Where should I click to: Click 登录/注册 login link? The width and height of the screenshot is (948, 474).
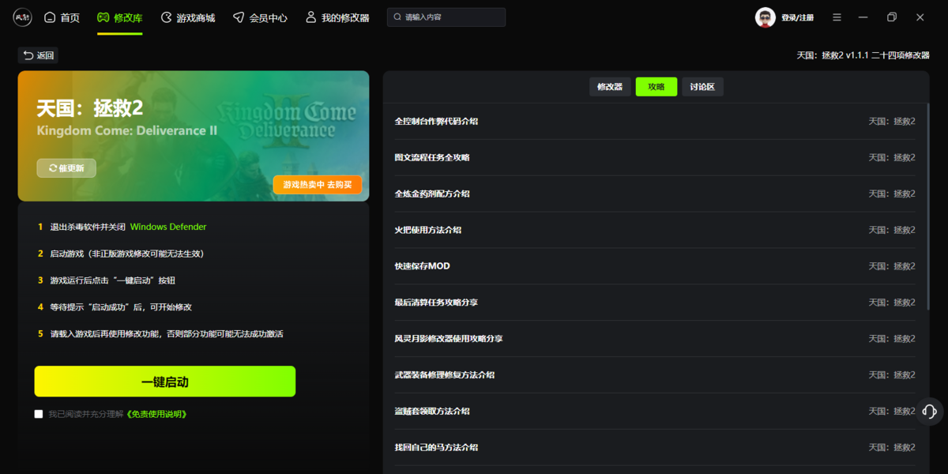click(x=797, y=17)
